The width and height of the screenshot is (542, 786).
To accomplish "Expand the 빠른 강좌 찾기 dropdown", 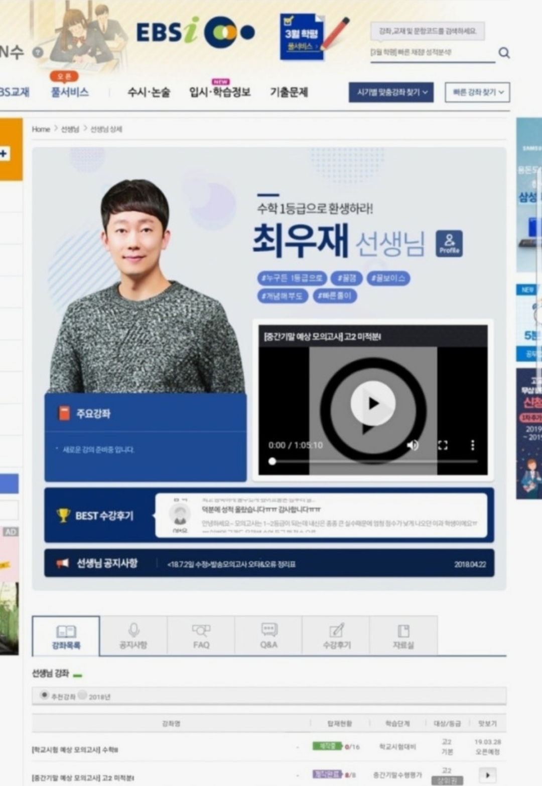I will pos(477,92).
